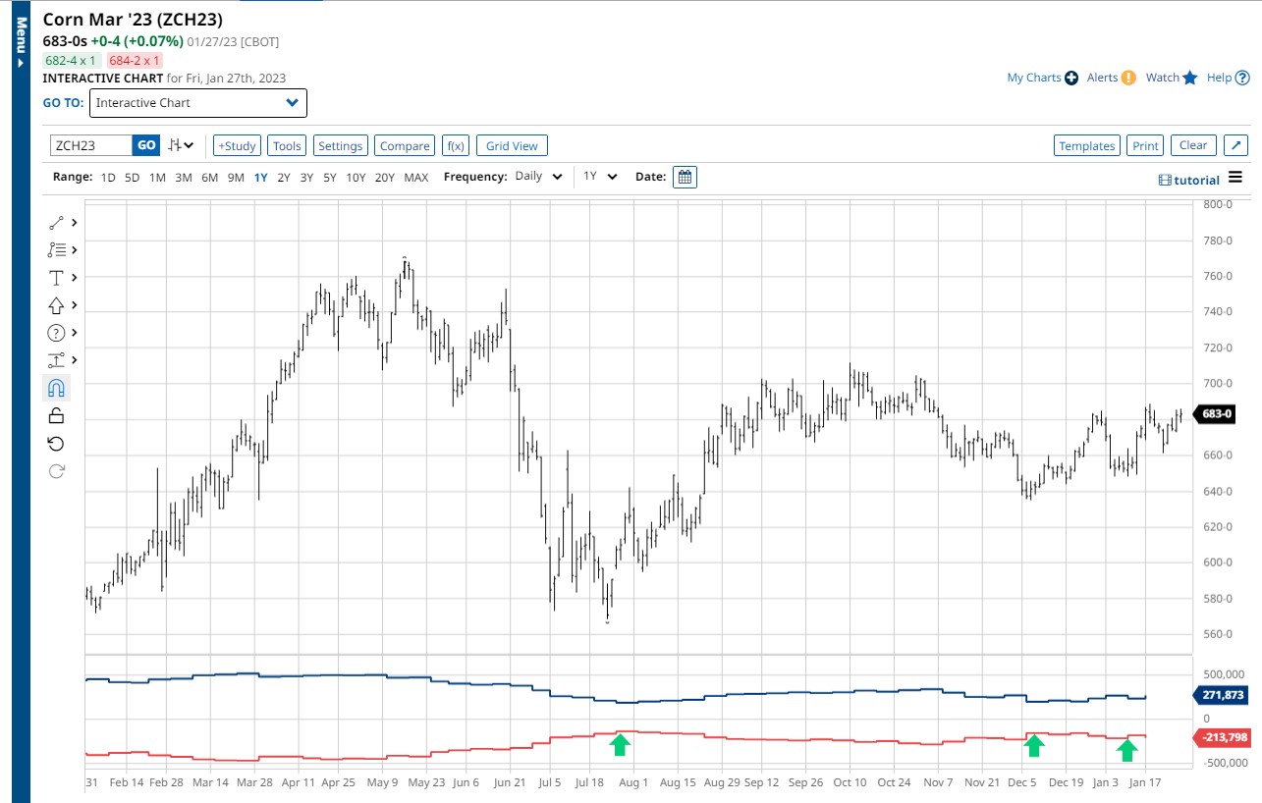Expand the line tool options chevron
Image resolution: width=1262 pixels, height=803 pixels.
pos(74,223)
